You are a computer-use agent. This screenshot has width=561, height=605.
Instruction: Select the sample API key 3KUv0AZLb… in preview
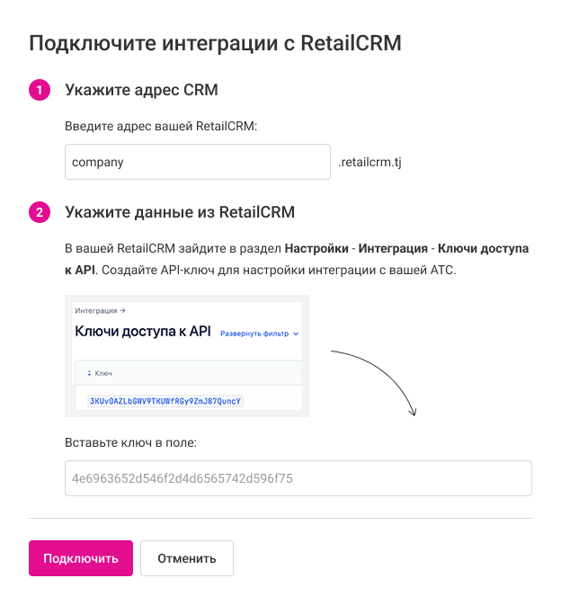[165, 401]
